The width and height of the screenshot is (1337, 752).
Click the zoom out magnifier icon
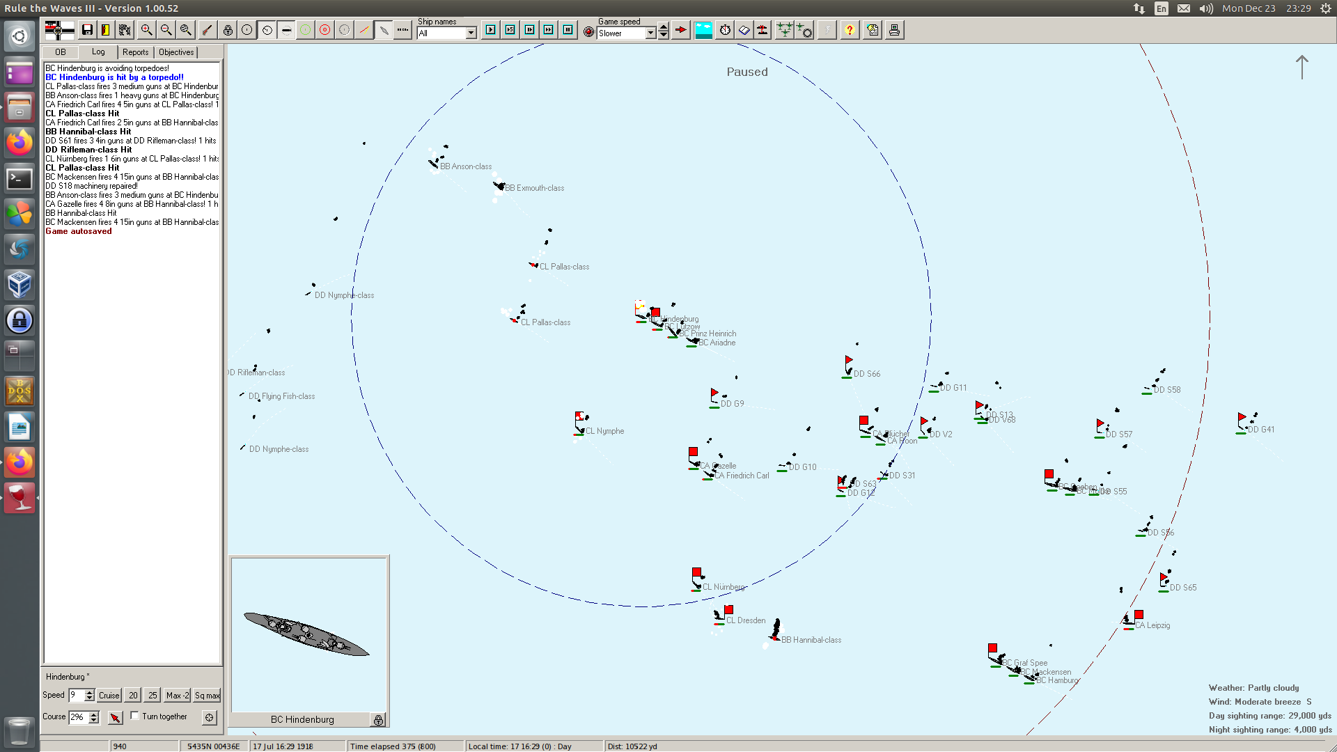(x=166, y=30)
